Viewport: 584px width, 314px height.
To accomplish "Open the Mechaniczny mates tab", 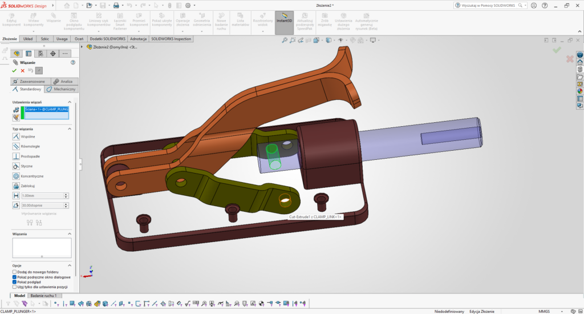I will [62, 89].
